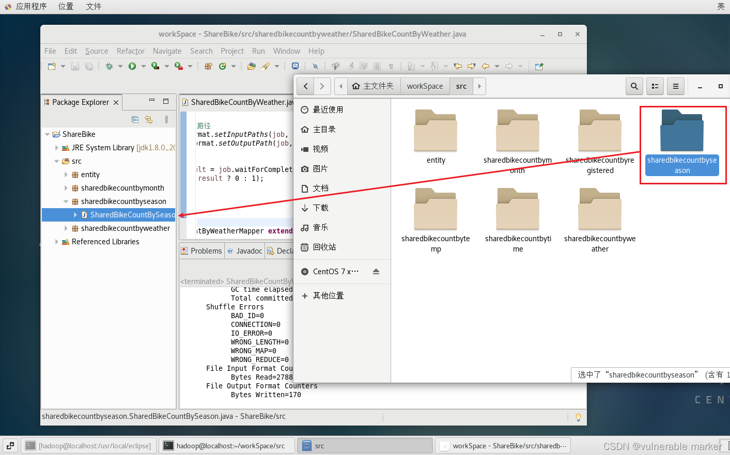
Task: Collapse the ShareBike project node
Action: [x=48, y=134]
